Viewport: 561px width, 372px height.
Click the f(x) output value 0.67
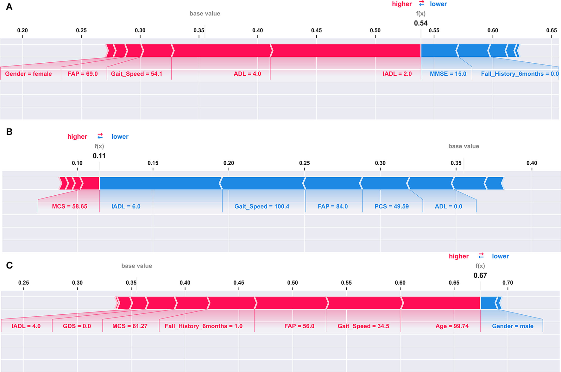(480, 275)
